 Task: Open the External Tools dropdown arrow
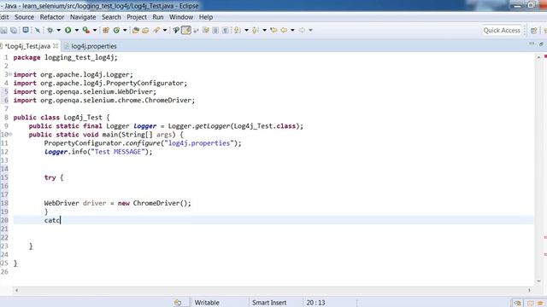coord(95,31)
